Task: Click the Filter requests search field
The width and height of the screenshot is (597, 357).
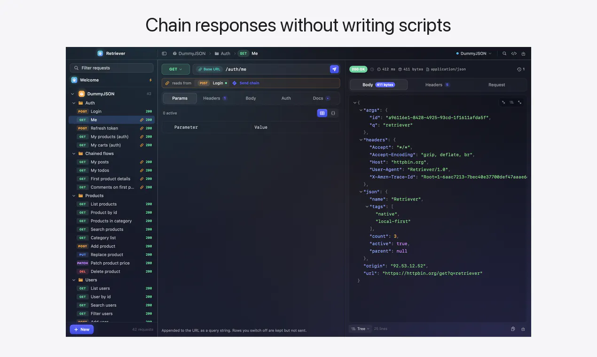Action: [x=112, y=68]
